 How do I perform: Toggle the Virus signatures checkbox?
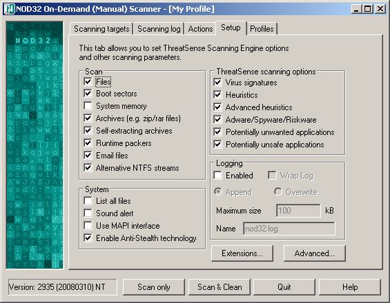tap(217, 83)
